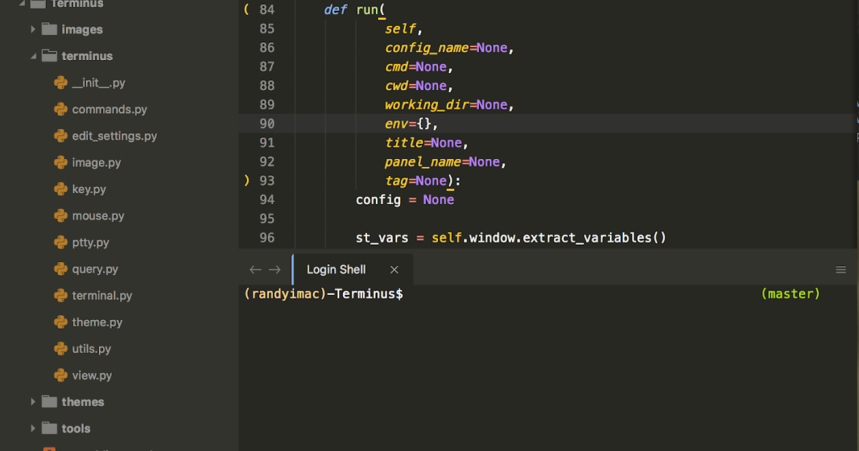Click the terminal prompt '(randyimac)-Terminus$'
The image size is (859, 451).
324,294
